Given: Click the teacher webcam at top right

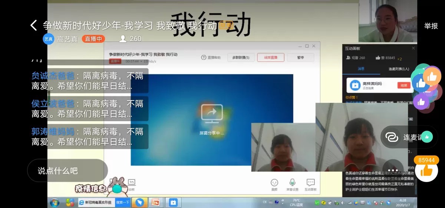Looking at the screenshot, I should point(388,21).
